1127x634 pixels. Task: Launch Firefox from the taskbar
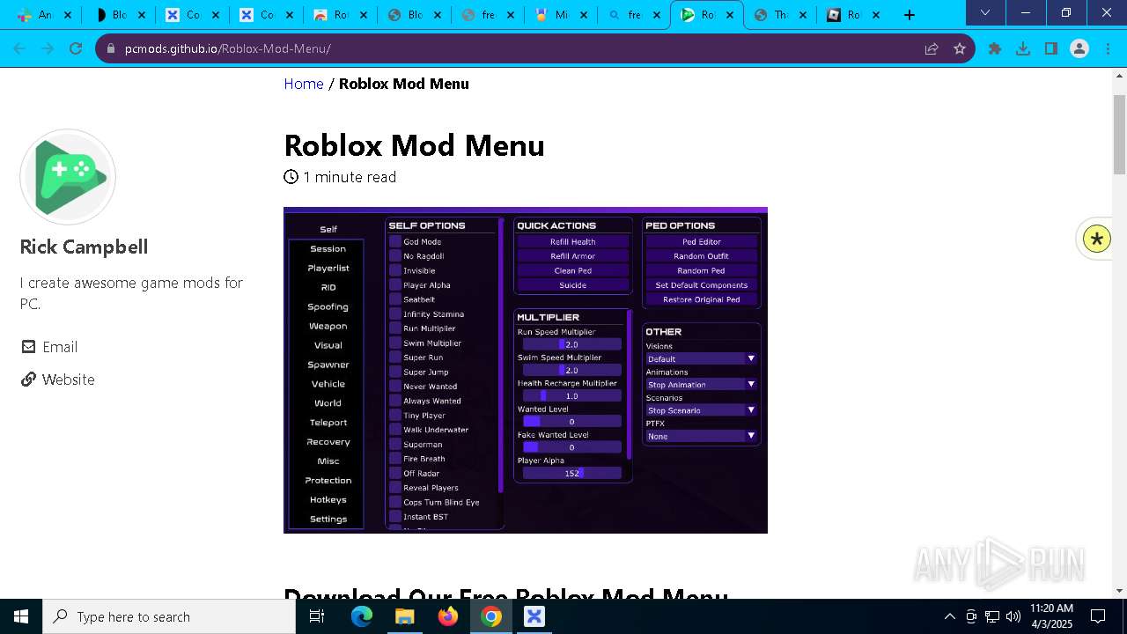tap(447, 616)
